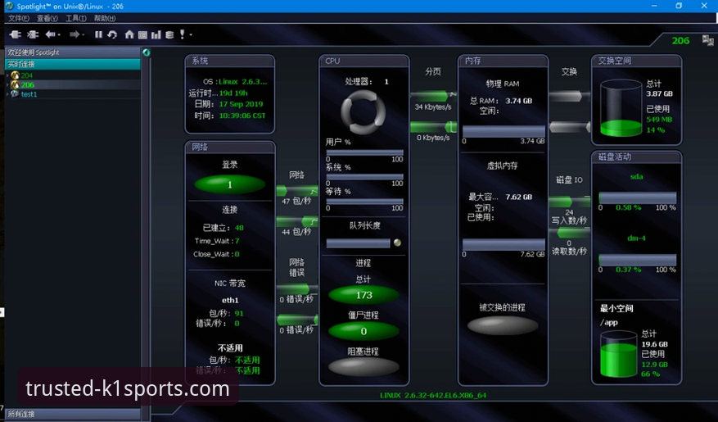Image resolution: width=718 pixels, height=422 pixels.
Task: Click the penguin icon beside 204
Action: click(x=15, y=75)
